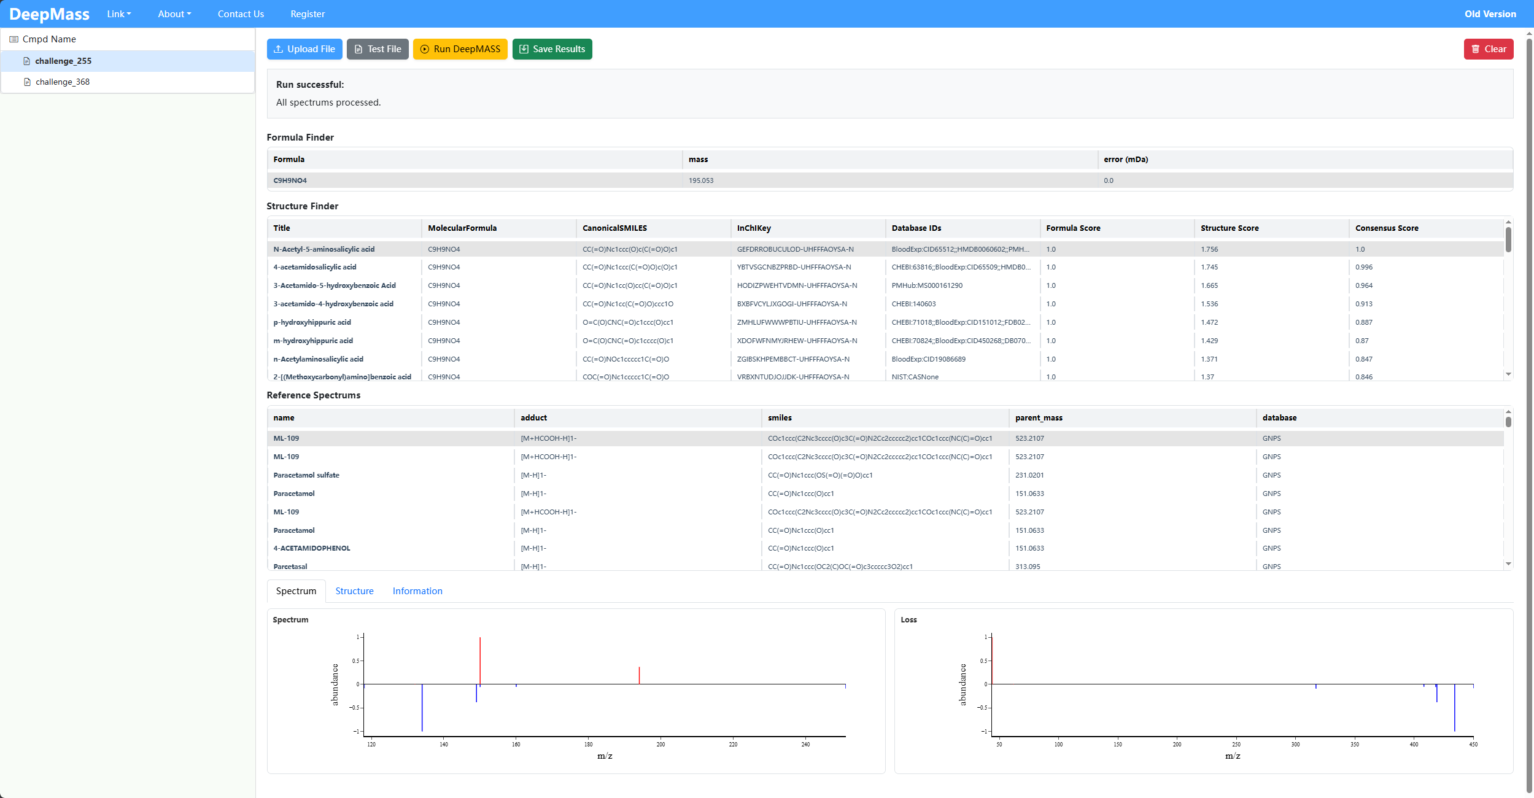Select the challenge_368 compound entry
The width and height of the screenshot is (1534, 798).
[x=63, y=82]
